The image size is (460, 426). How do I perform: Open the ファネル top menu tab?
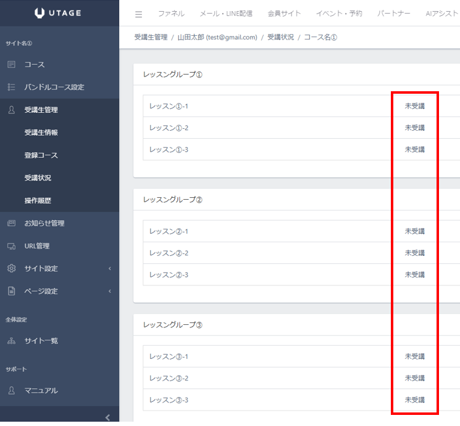[x=171, y=14]
